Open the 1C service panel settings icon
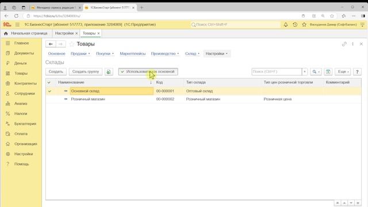 click(x=362, y=24)
